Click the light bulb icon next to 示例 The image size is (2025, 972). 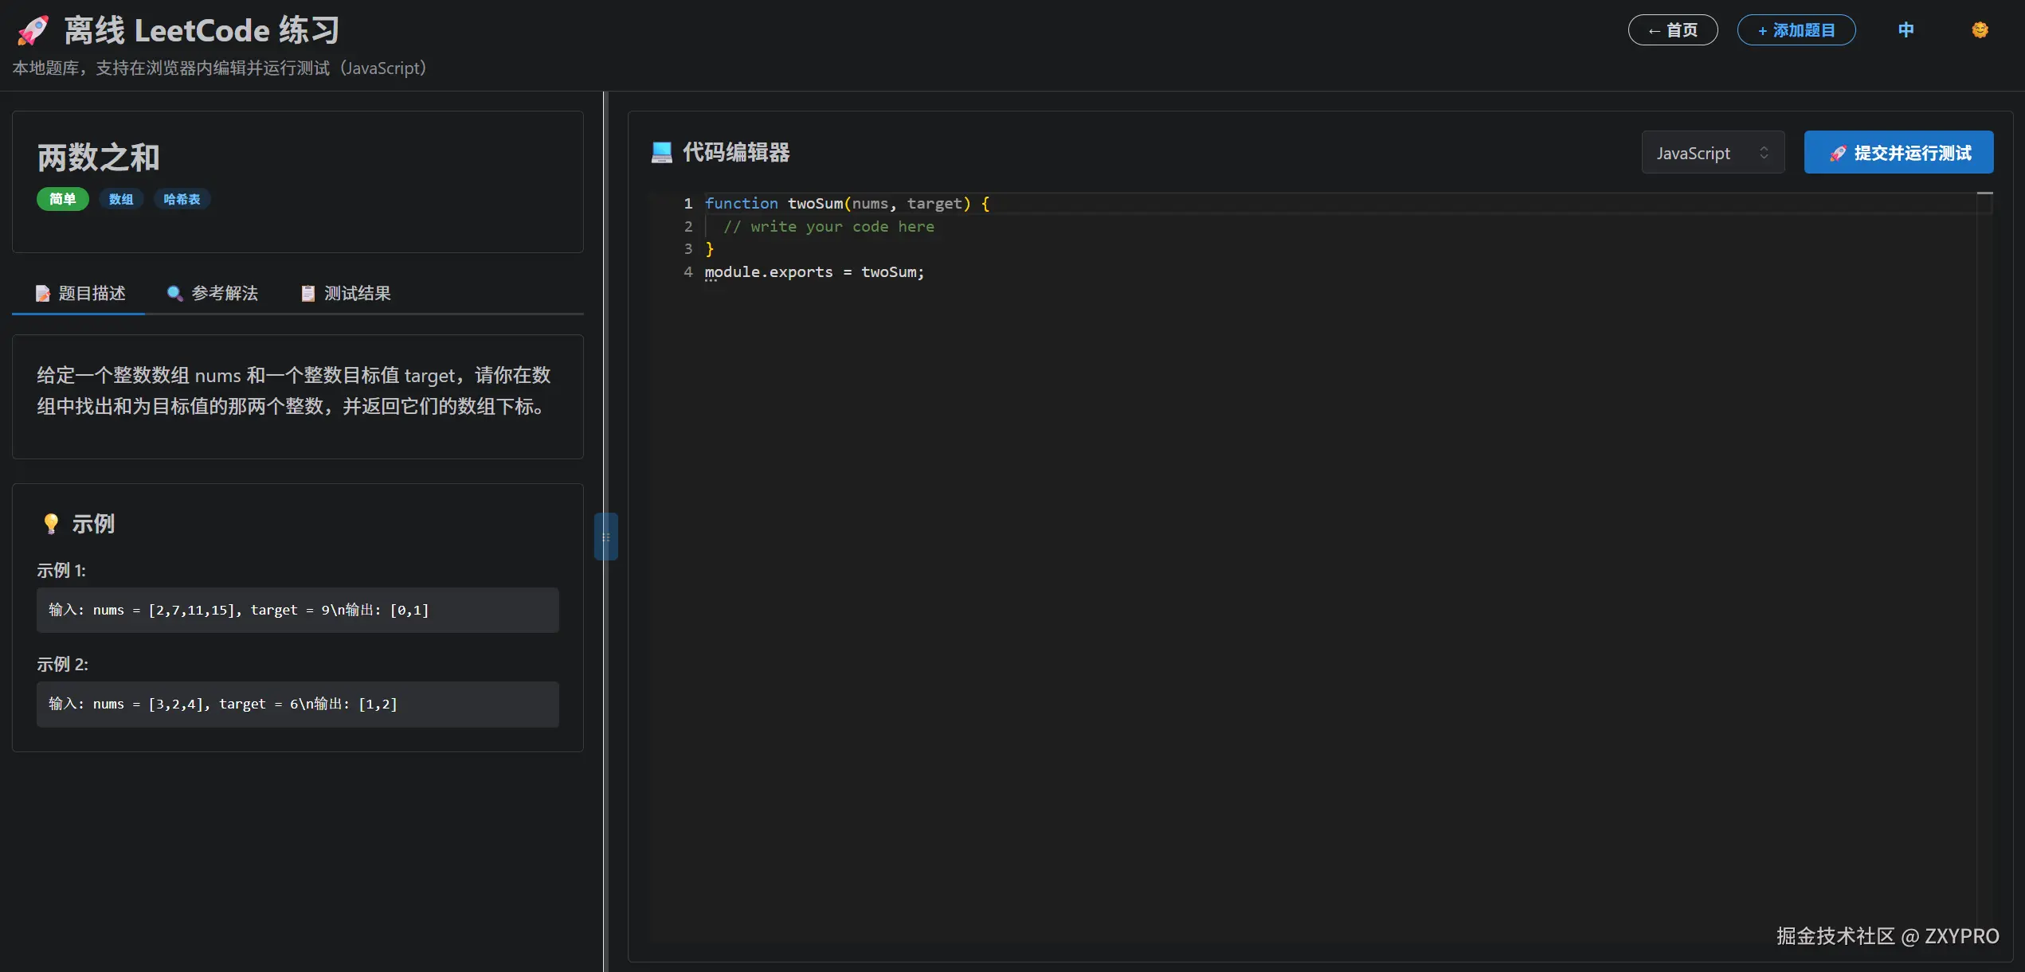(51, 523)
